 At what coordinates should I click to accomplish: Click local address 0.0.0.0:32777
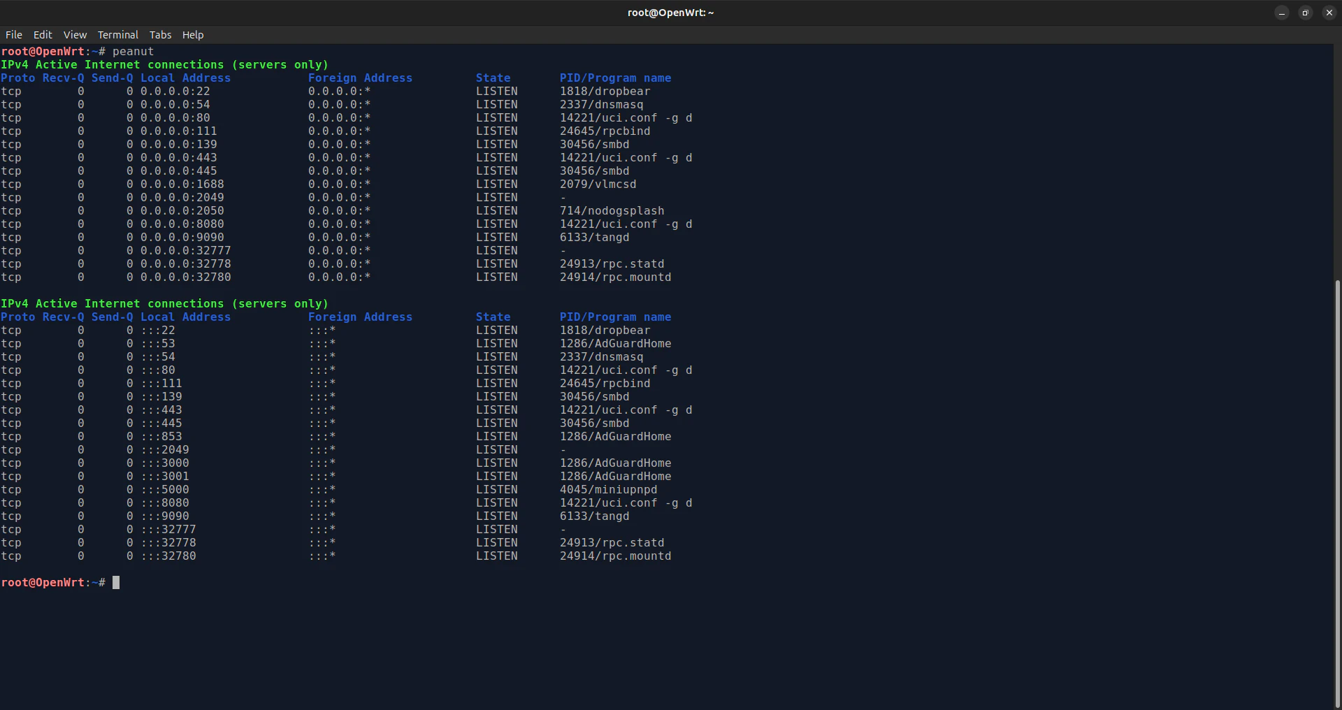[x=186, y=251]
